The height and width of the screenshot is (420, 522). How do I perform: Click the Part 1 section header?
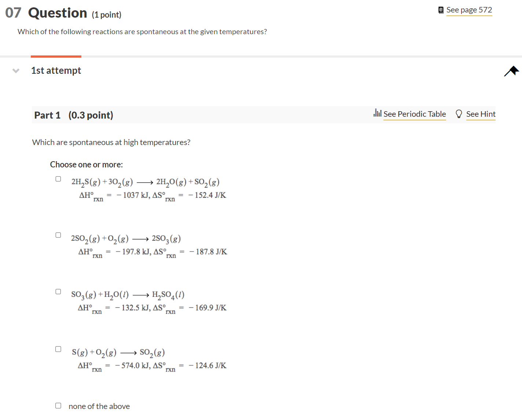[48, 115]
